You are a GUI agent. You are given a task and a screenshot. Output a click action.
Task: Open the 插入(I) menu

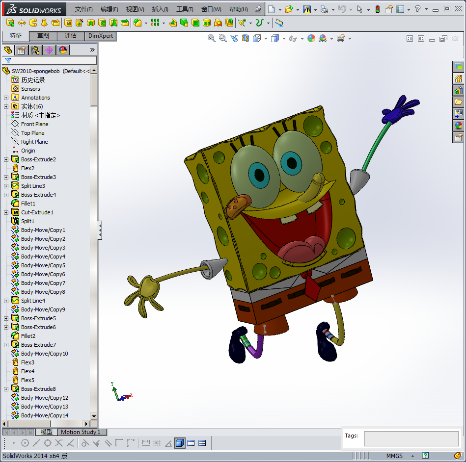[160, 9]
